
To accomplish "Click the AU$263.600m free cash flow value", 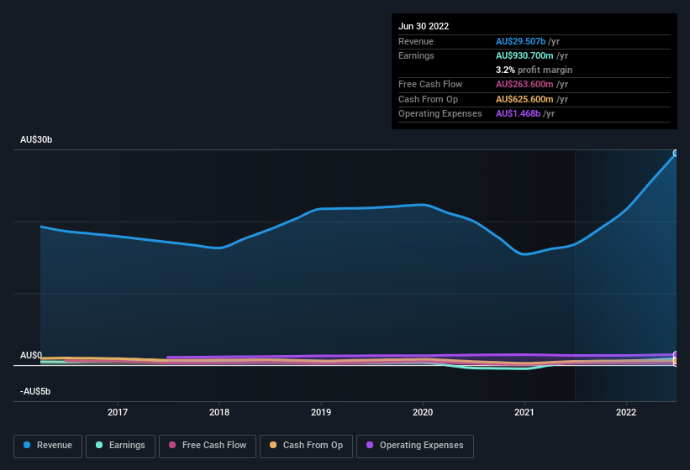I will coord(524,84).
